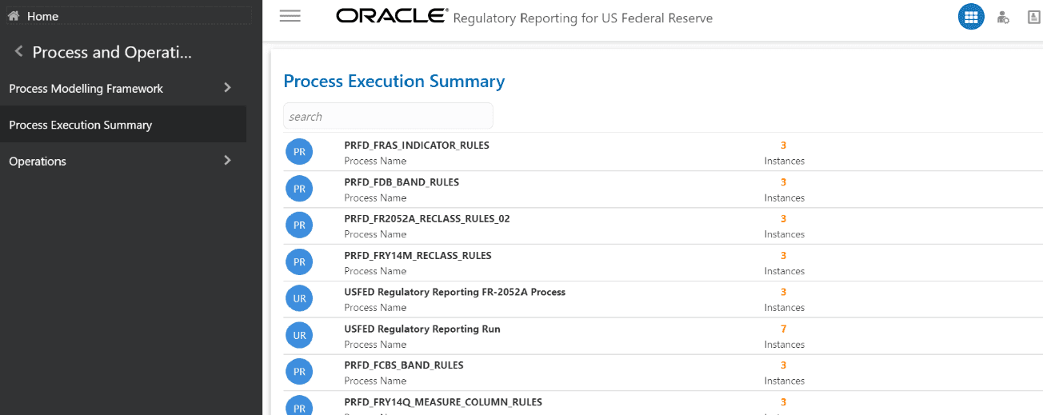
Task: Open PRFD_FRY14M_RECLASS_RULES process
Action: pyautogui.click(x=418, y=256)
